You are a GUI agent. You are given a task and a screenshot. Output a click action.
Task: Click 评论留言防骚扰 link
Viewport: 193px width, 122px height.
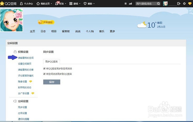pyautogui.click(x=26, y=76)
